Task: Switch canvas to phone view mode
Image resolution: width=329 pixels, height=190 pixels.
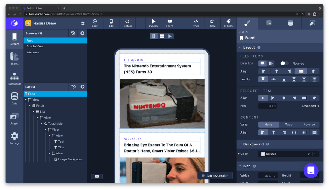Action: [x=154, y=36]
